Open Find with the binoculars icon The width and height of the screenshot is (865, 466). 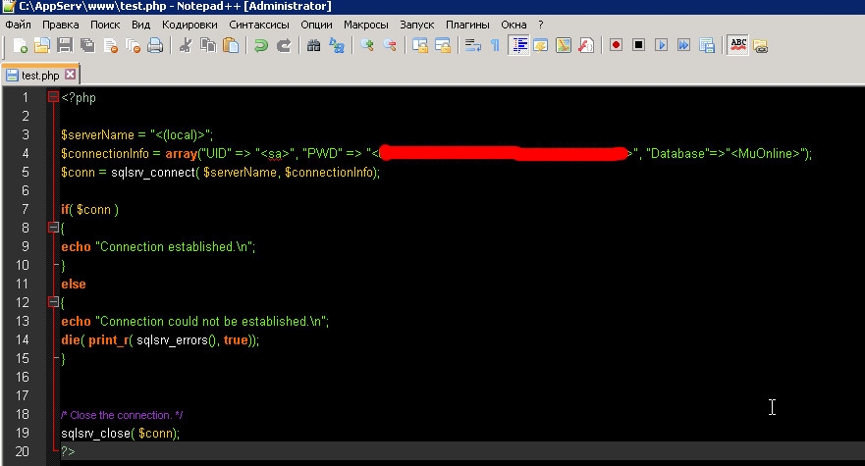pos(314,45)
